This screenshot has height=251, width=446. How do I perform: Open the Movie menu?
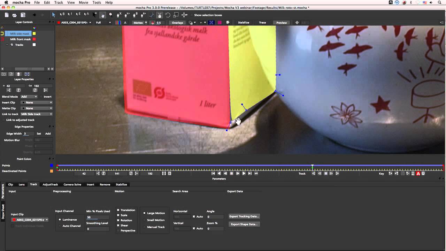(83, 2)
